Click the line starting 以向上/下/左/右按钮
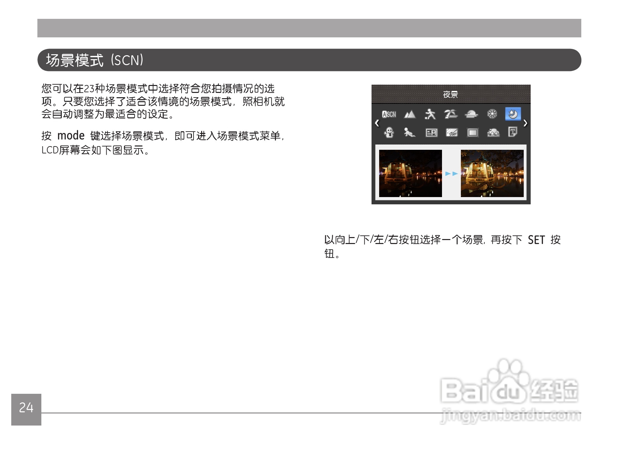 tap(442, 240)
